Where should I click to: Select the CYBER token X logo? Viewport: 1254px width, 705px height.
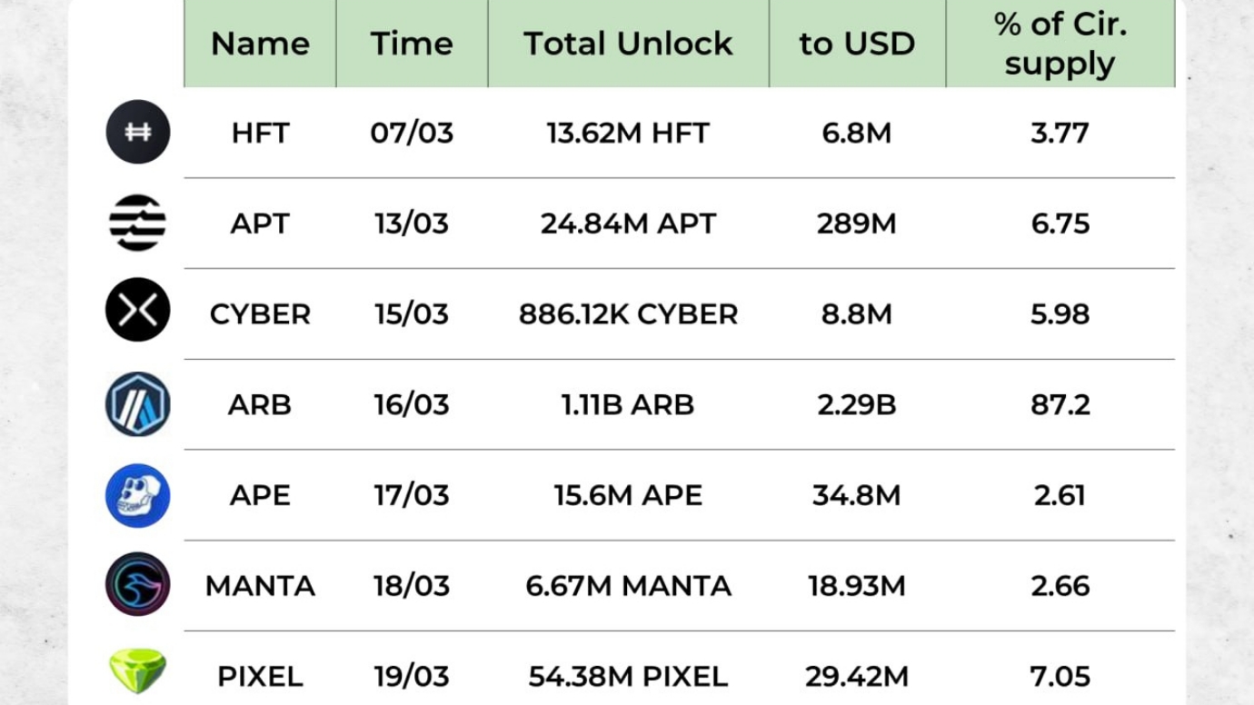[x=138, y=311]
